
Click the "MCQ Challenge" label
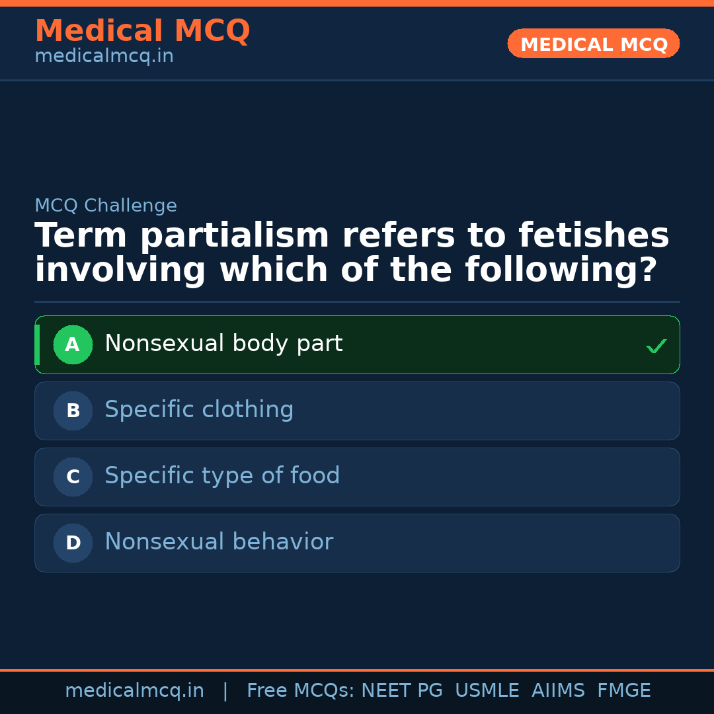106,206
